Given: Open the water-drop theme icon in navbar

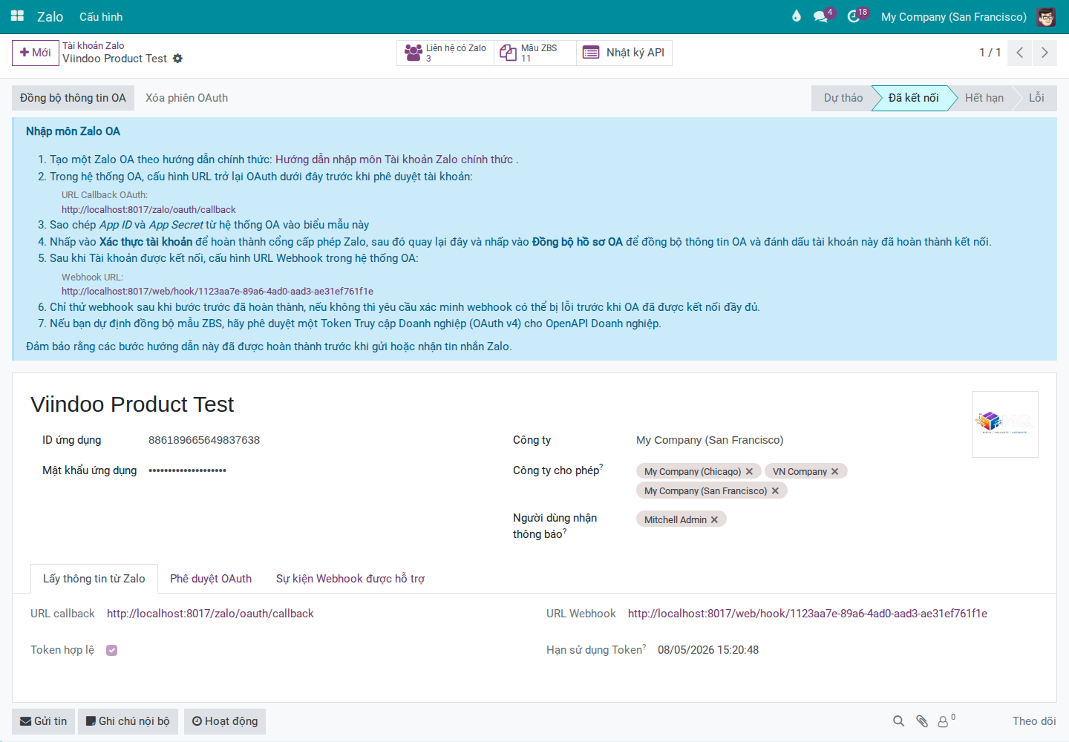Looking at the screenshot, I should pyautogui.click(x=797, y=16).
